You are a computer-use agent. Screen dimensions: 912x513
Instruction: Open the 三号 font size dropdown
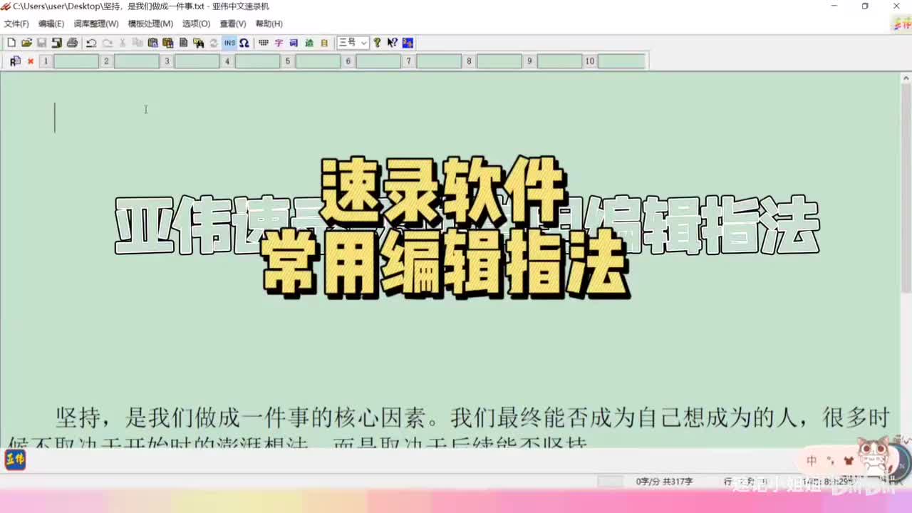coord(353,43)
